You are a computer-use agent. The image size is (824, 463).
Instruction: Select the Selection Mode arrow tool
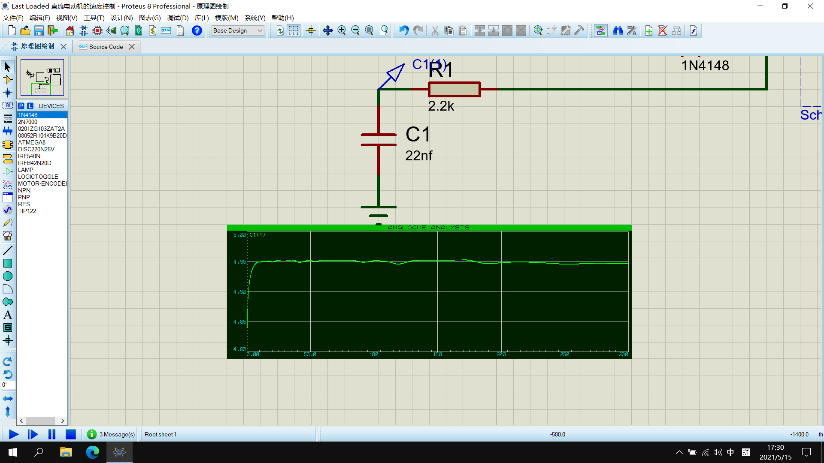point(8,67)
